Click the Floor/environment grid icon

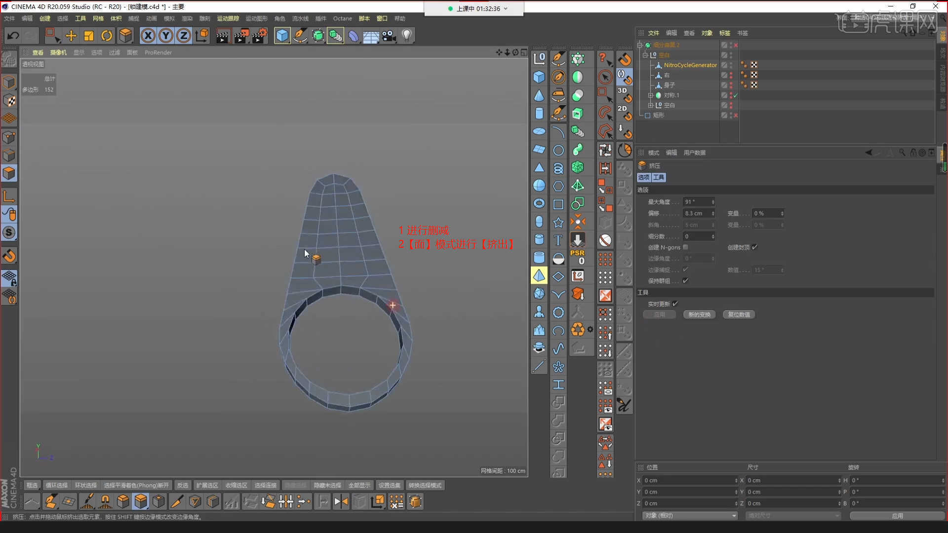pyautogui.click(x=371, y=36)
